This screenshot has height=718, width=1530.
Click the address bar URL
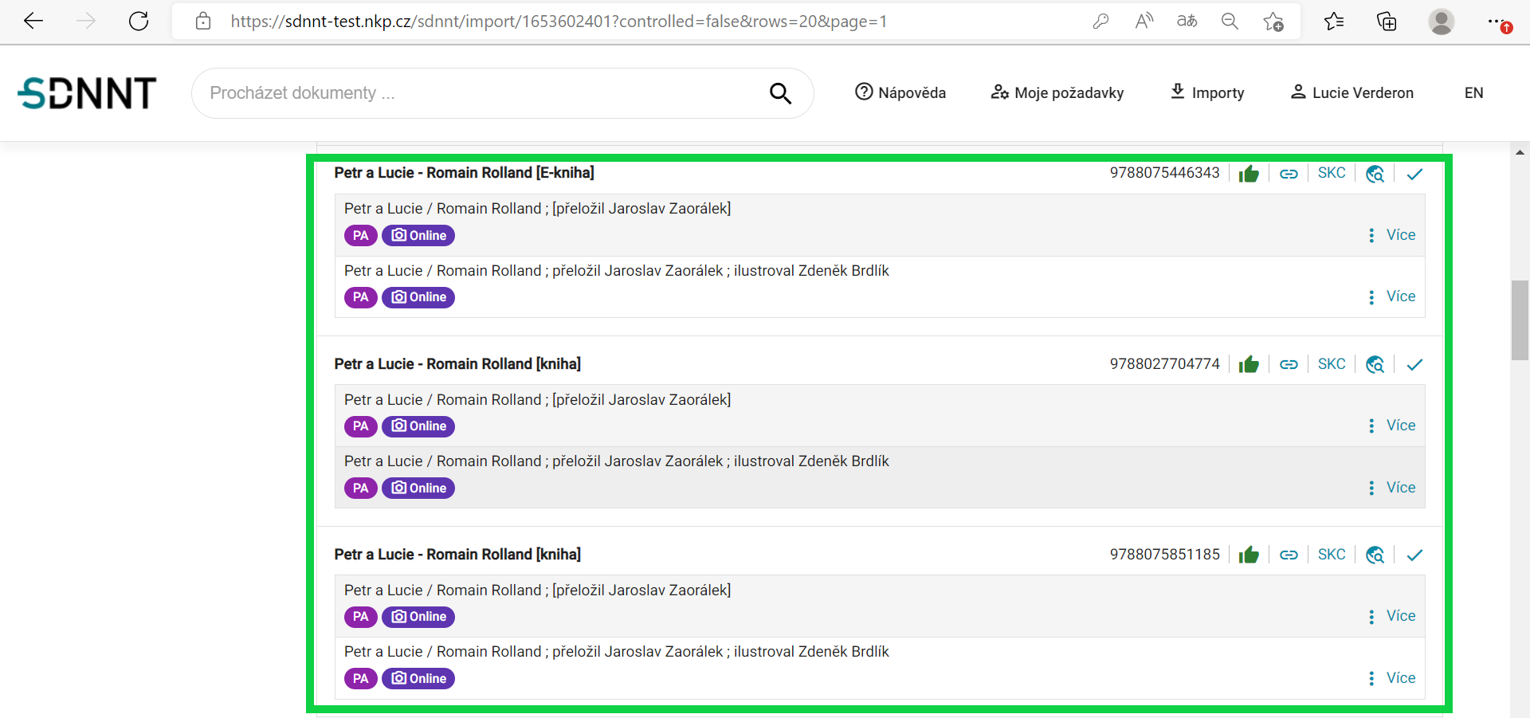[x=559, y=22]
